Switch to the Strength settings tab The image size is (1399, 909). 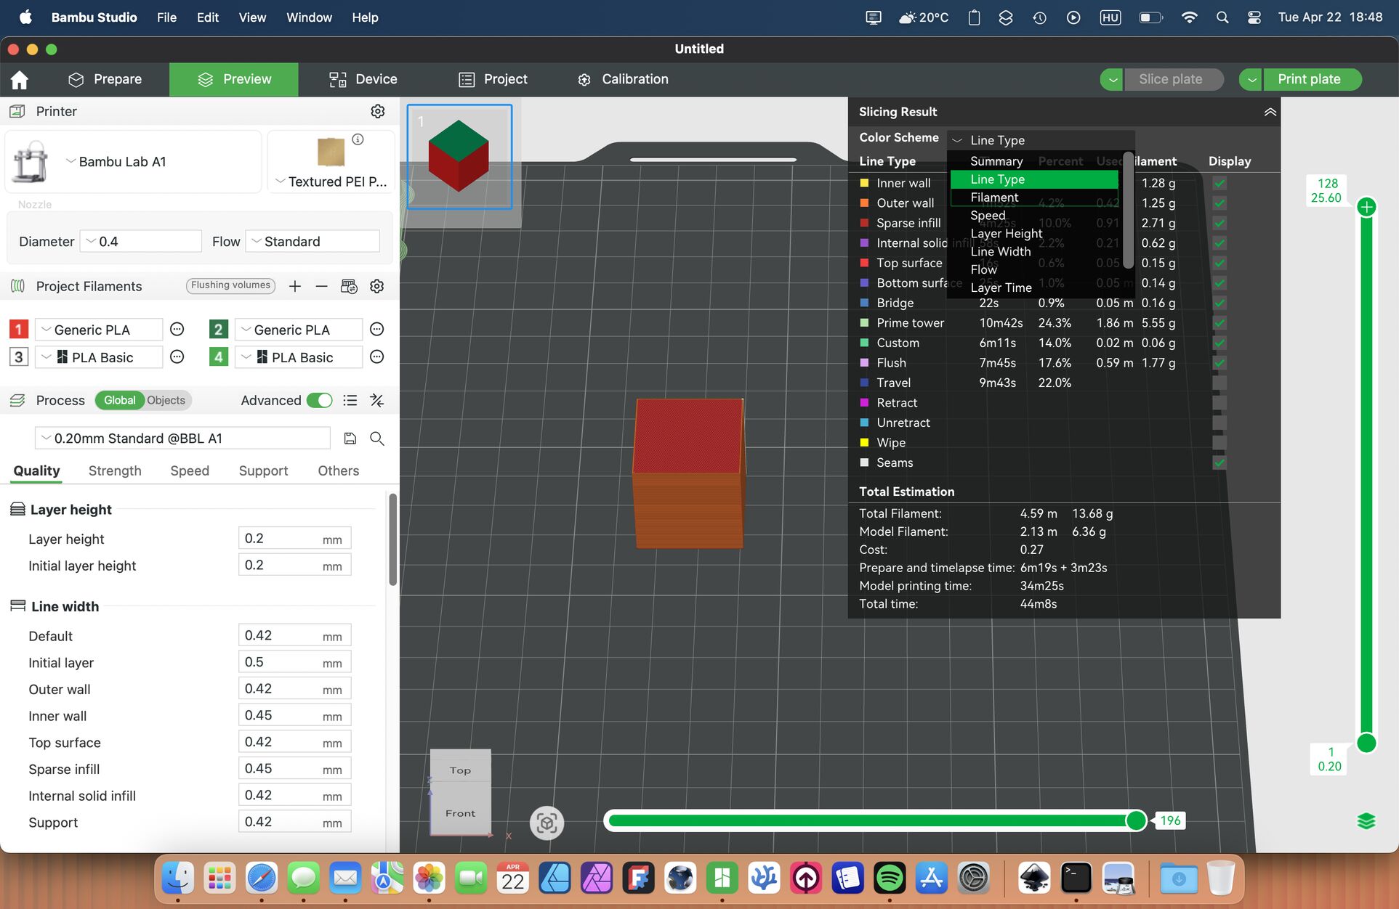pos(115,470)
